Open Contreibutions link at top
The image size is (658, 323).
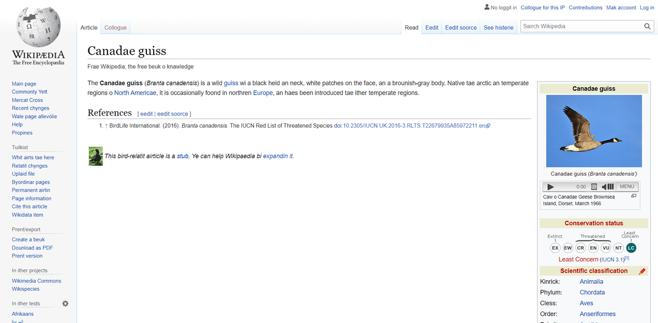click(586, 8)
